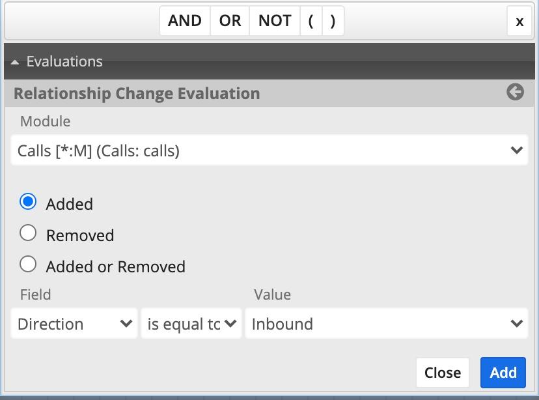This screenshot has width=539, height=400.
Task: Insert an opening parenthesis
Action: tap(311, 21)
